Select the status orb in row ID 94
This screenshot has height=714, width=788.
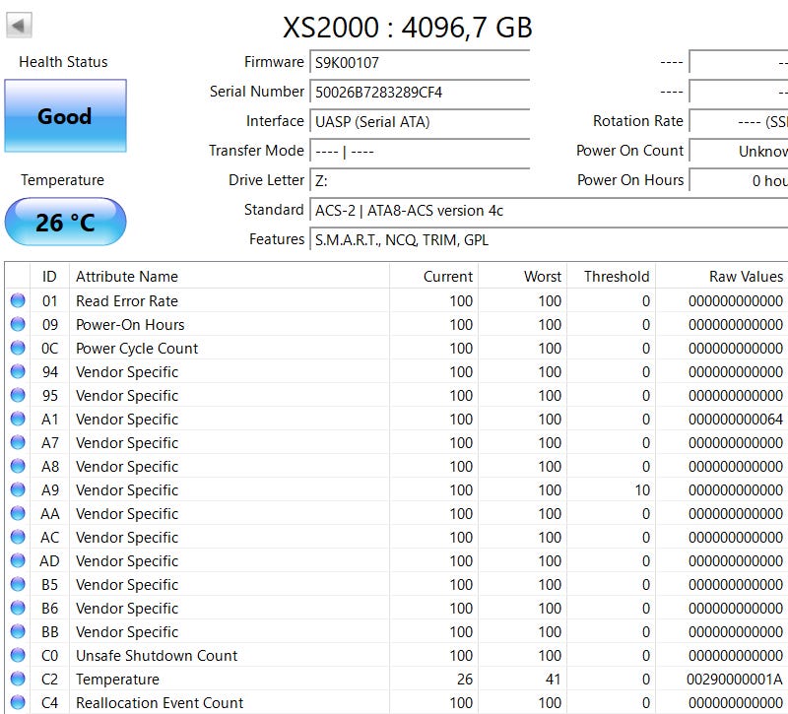click(x=18, y=371)
